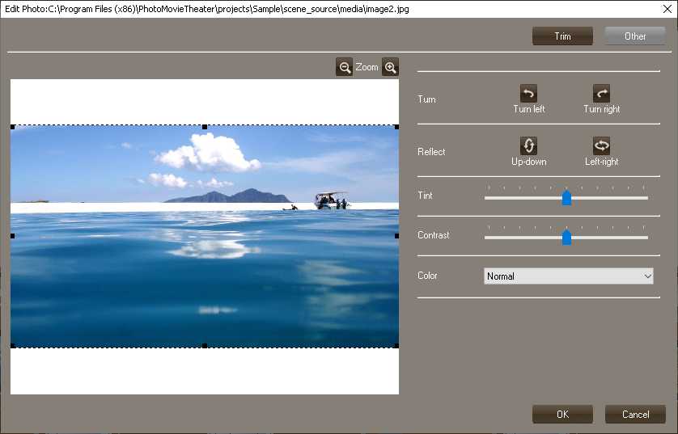
Task: Click bottom-center crop handle on photo
Action: click(x=205, y=345)
